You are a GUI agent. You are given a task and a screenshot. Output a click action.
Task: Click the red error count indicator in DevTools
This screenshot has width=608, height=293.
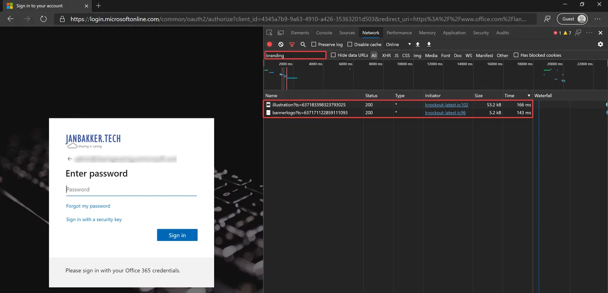[x=557, y=33]
